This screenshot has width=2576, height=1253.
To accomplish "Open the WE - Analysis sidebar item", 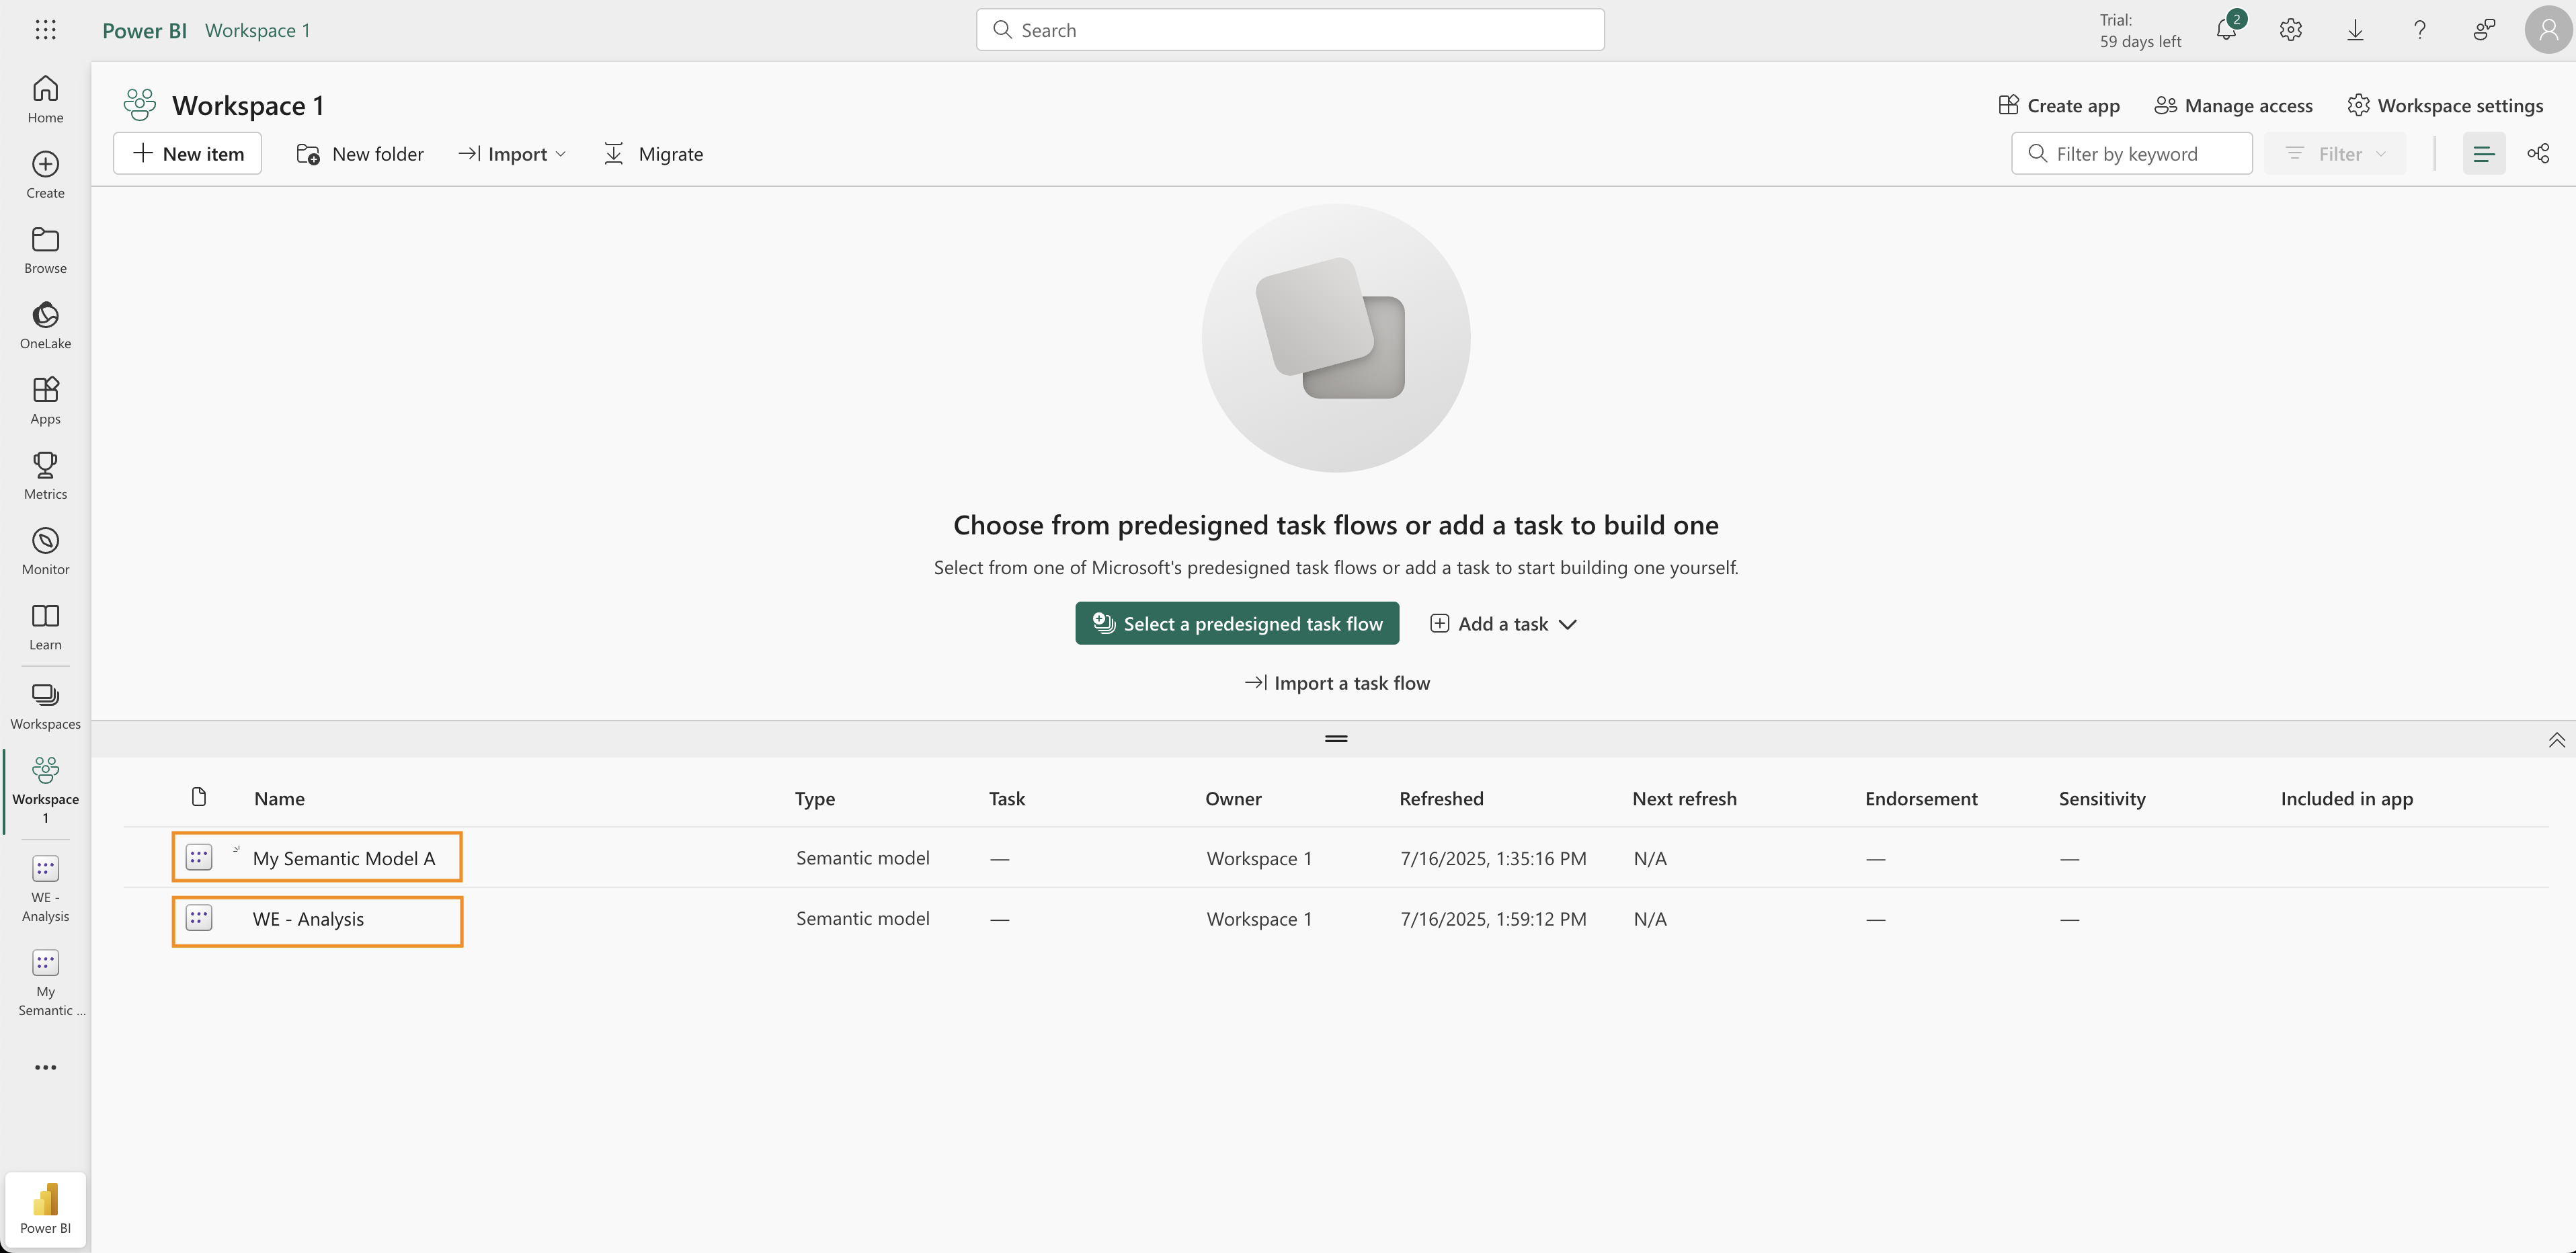I will coord(45,888).
